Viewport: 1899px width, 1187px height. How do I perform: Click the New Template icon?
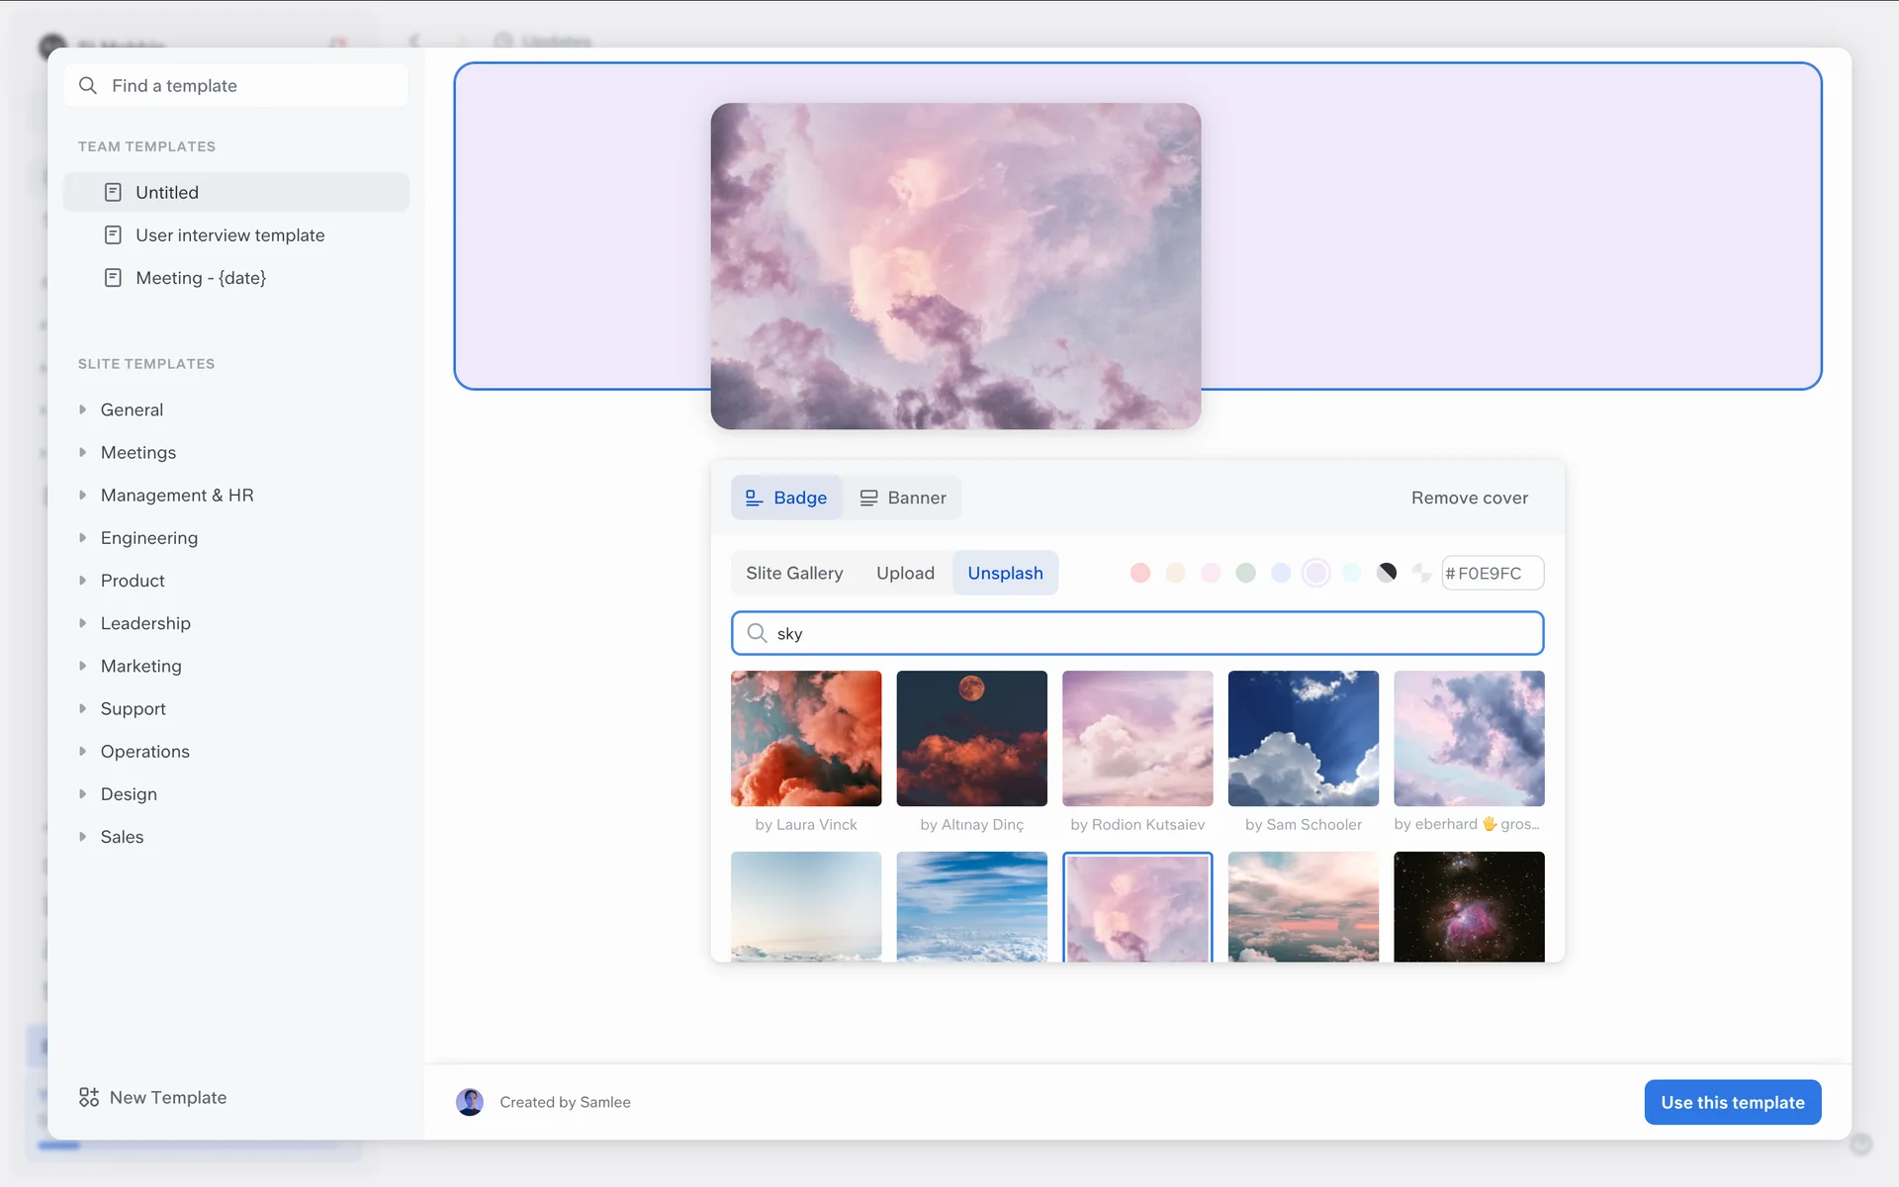[x=89, y=1097]
